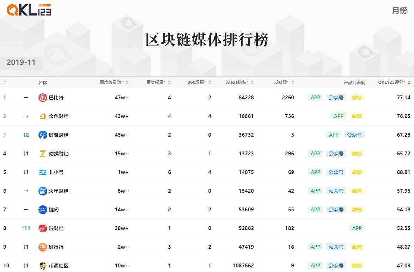Viewport: 414px width, 272px height.
Task: Open 巴比特 media name link
Action: 56,98
